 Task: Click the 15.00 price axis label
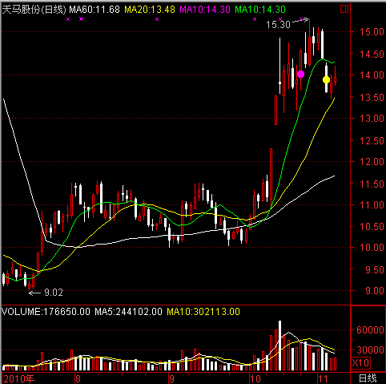click(372, 32)
